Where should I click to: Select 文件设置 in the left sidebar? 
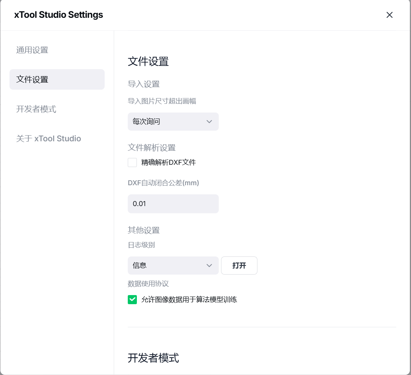[57, 80]
